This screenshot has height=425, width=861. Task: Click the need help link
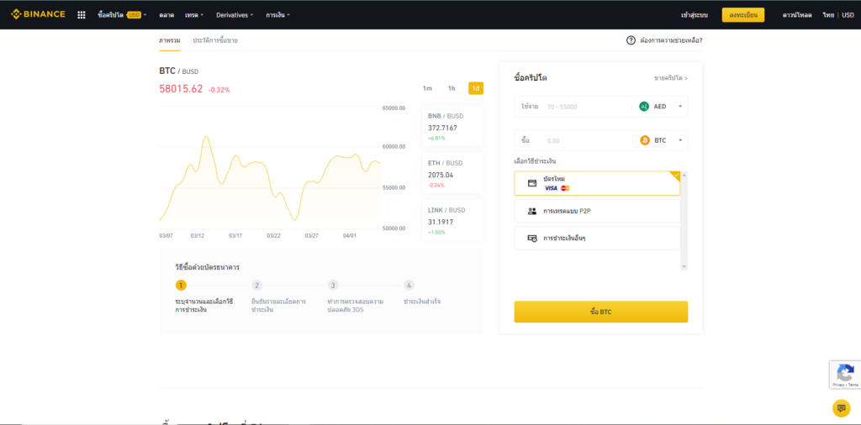(x=671, y=40)
